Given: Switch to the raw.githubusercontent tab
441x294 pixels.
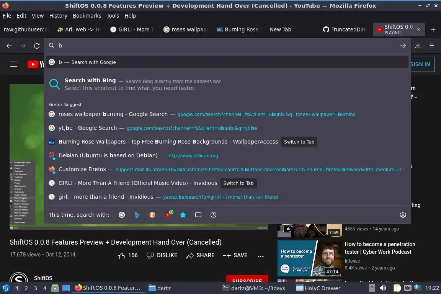Looking at the screenshot, I should 26,29.
